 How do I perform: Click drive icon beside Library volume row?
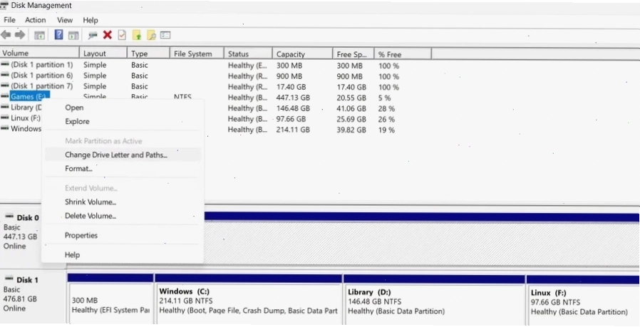(5, 107)
